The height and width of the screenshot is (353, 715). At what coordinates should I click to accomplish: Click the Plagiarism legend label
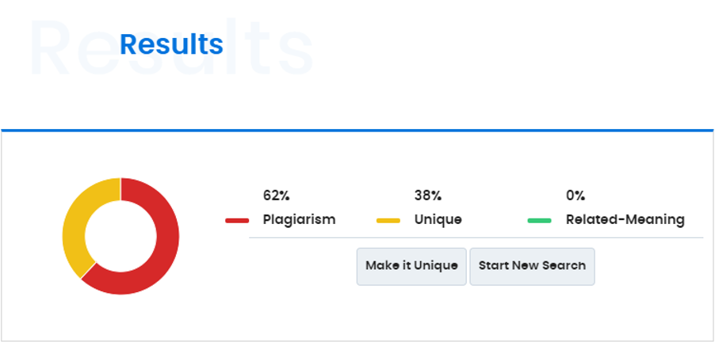(x=299, y=220)
